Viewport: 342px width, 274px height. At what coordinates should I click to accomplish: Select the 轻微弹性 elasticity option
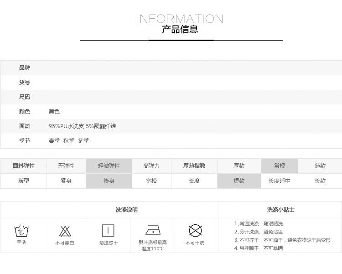click(x=109, y=166)
